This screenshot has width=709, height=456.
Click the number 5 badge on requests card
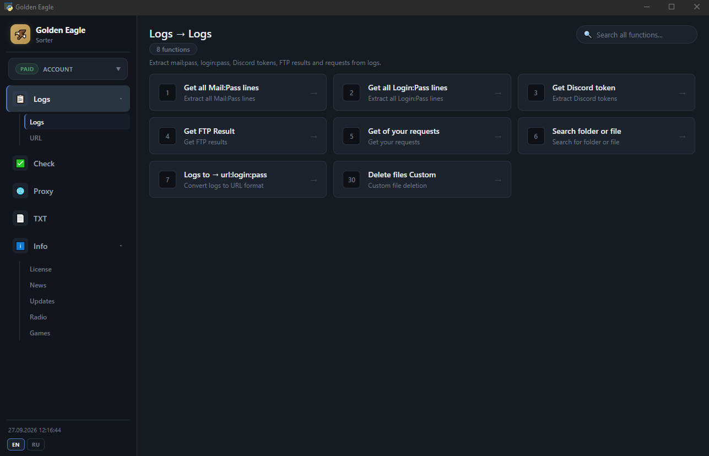pos(351,136)
